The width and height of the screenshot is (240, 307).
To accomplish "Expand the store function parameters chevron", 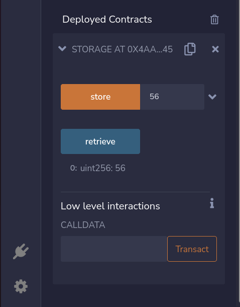I will pyautogui.click(x=212, y=97).
